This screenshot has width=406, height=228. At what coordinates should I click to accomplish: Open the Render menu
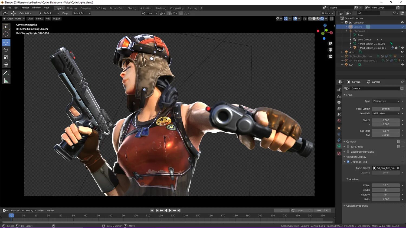(25, 8)
